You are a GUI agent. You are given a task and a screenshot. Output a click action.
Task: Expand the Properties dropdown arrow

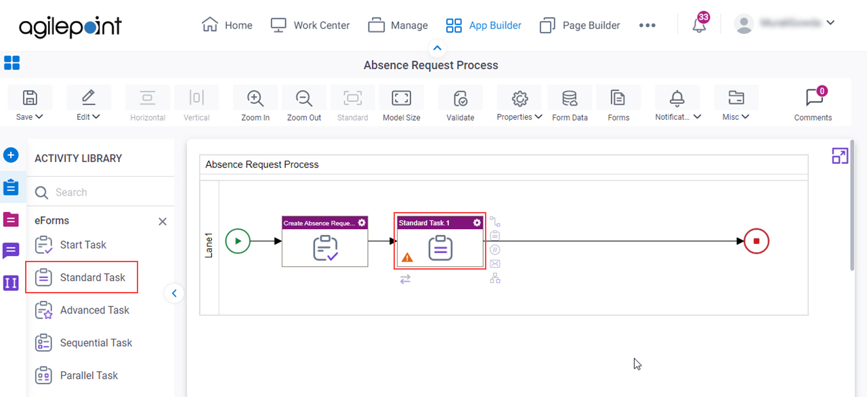coord(538,117)
